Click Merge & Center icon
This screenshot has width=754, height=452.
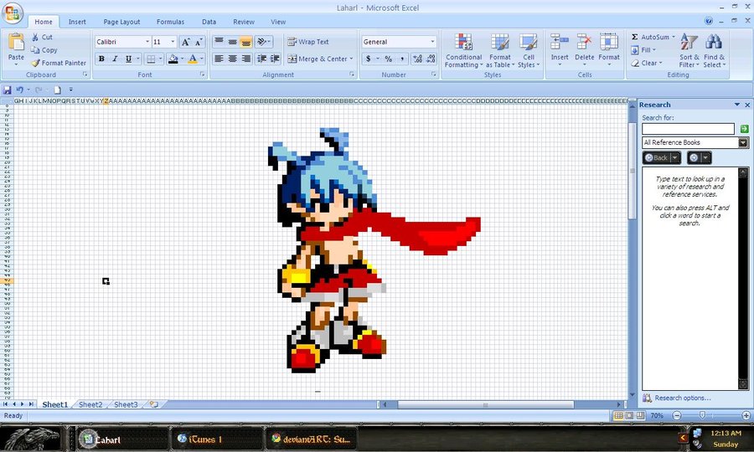pyautogui.click(x=292, y=59)
